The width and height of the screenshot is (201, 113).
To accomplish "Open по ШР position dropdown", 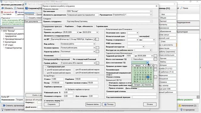I will pos(94,39).
